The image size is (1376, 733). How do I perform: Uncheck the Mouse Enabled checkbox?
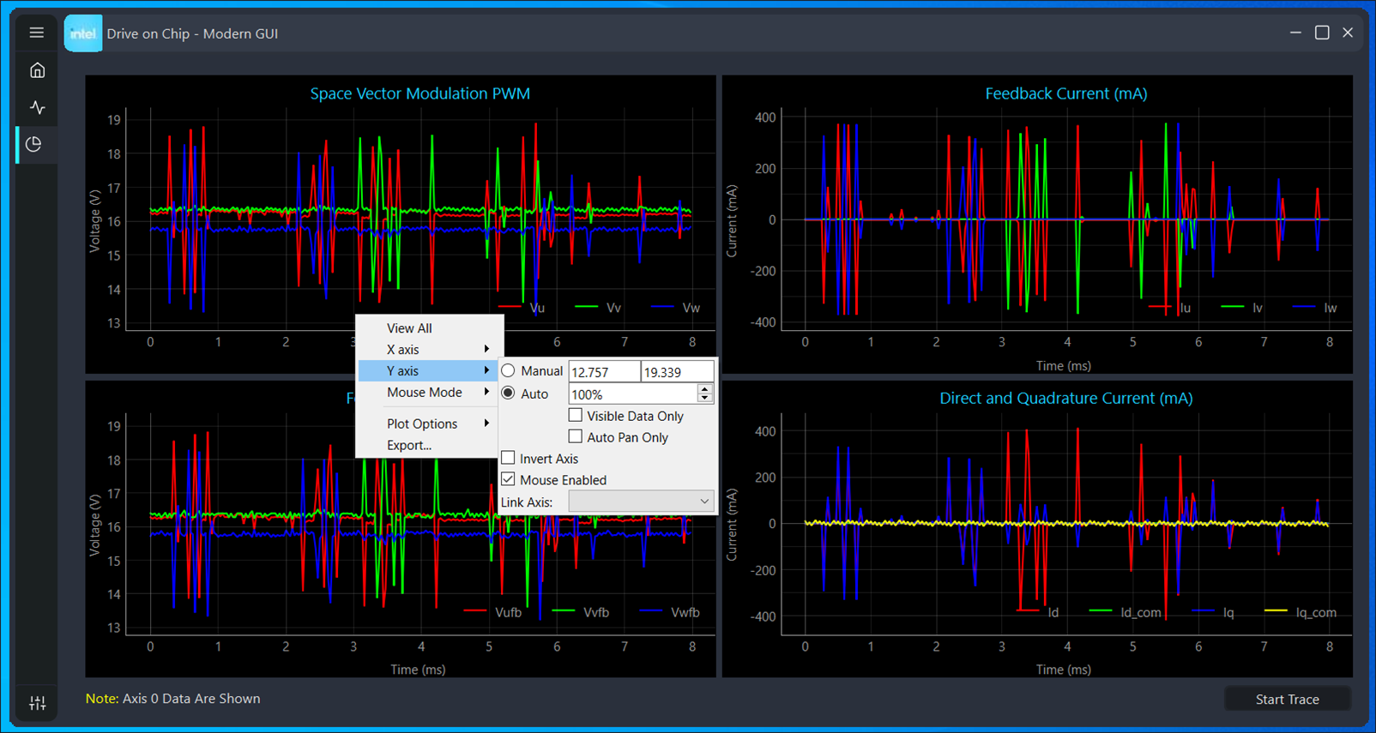tap(509, 479)
